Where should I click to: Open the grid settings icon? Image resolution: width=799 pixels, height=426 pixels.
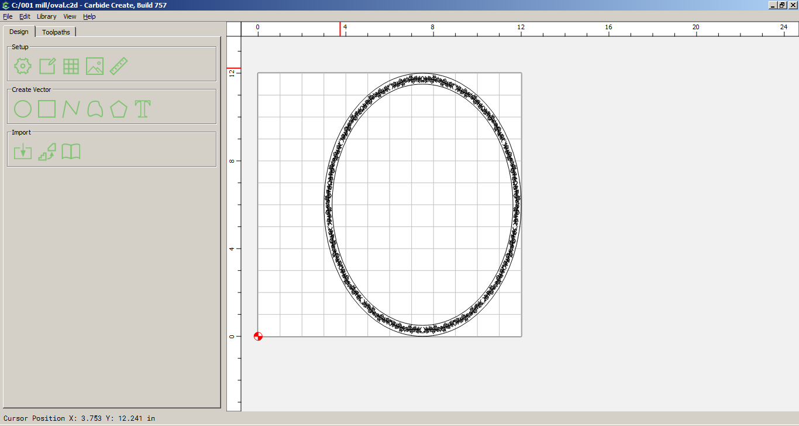71,66
